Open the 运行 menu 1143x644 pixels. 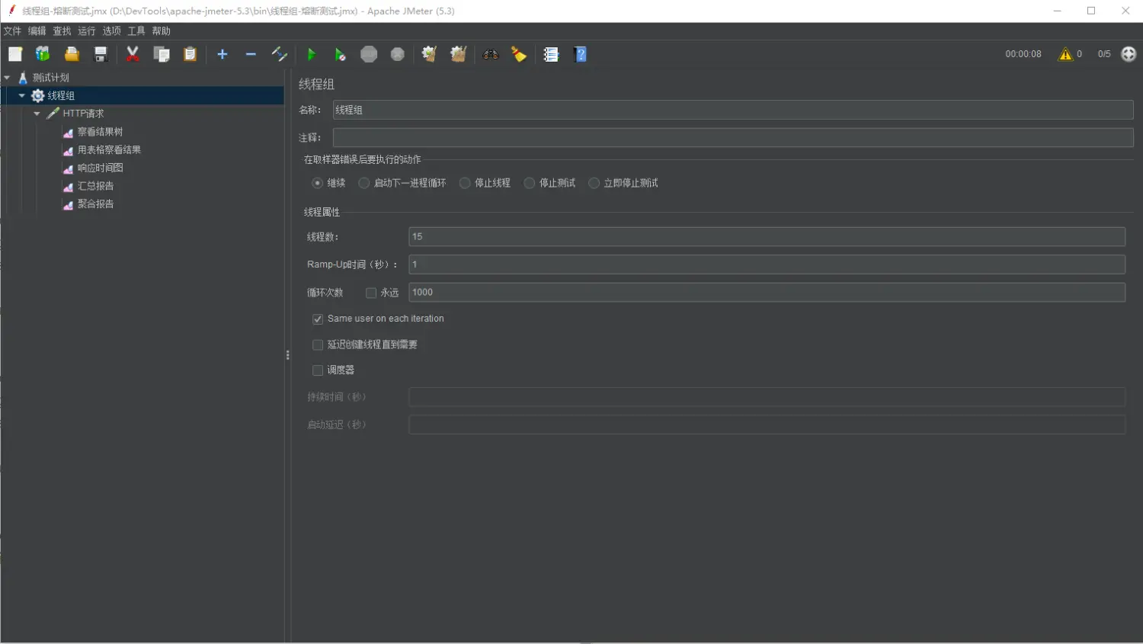[87, 31]
